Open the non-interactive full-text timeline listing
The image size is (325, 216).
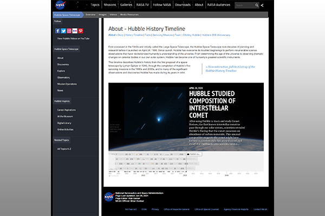click(x=230, y=69)
